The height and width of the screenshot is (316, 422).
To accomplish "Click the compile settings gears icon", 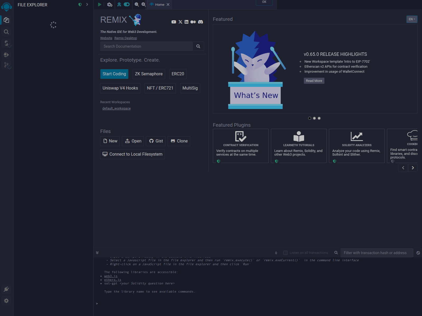I will tap(110, 4).
